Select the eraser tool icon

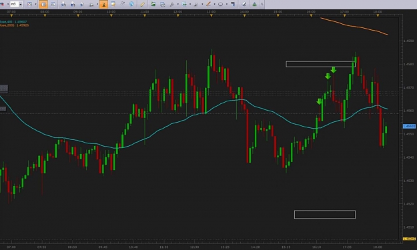coord(244,4)
